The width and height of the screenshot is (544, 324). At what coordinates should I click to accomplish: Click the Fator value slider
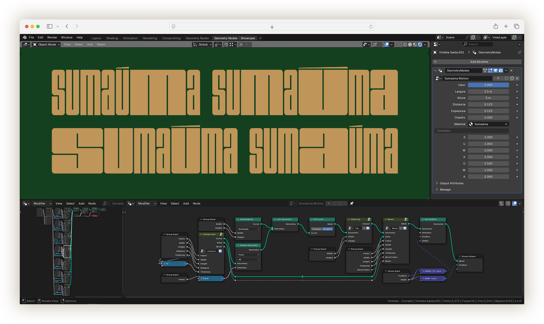[x=488, y=85]
